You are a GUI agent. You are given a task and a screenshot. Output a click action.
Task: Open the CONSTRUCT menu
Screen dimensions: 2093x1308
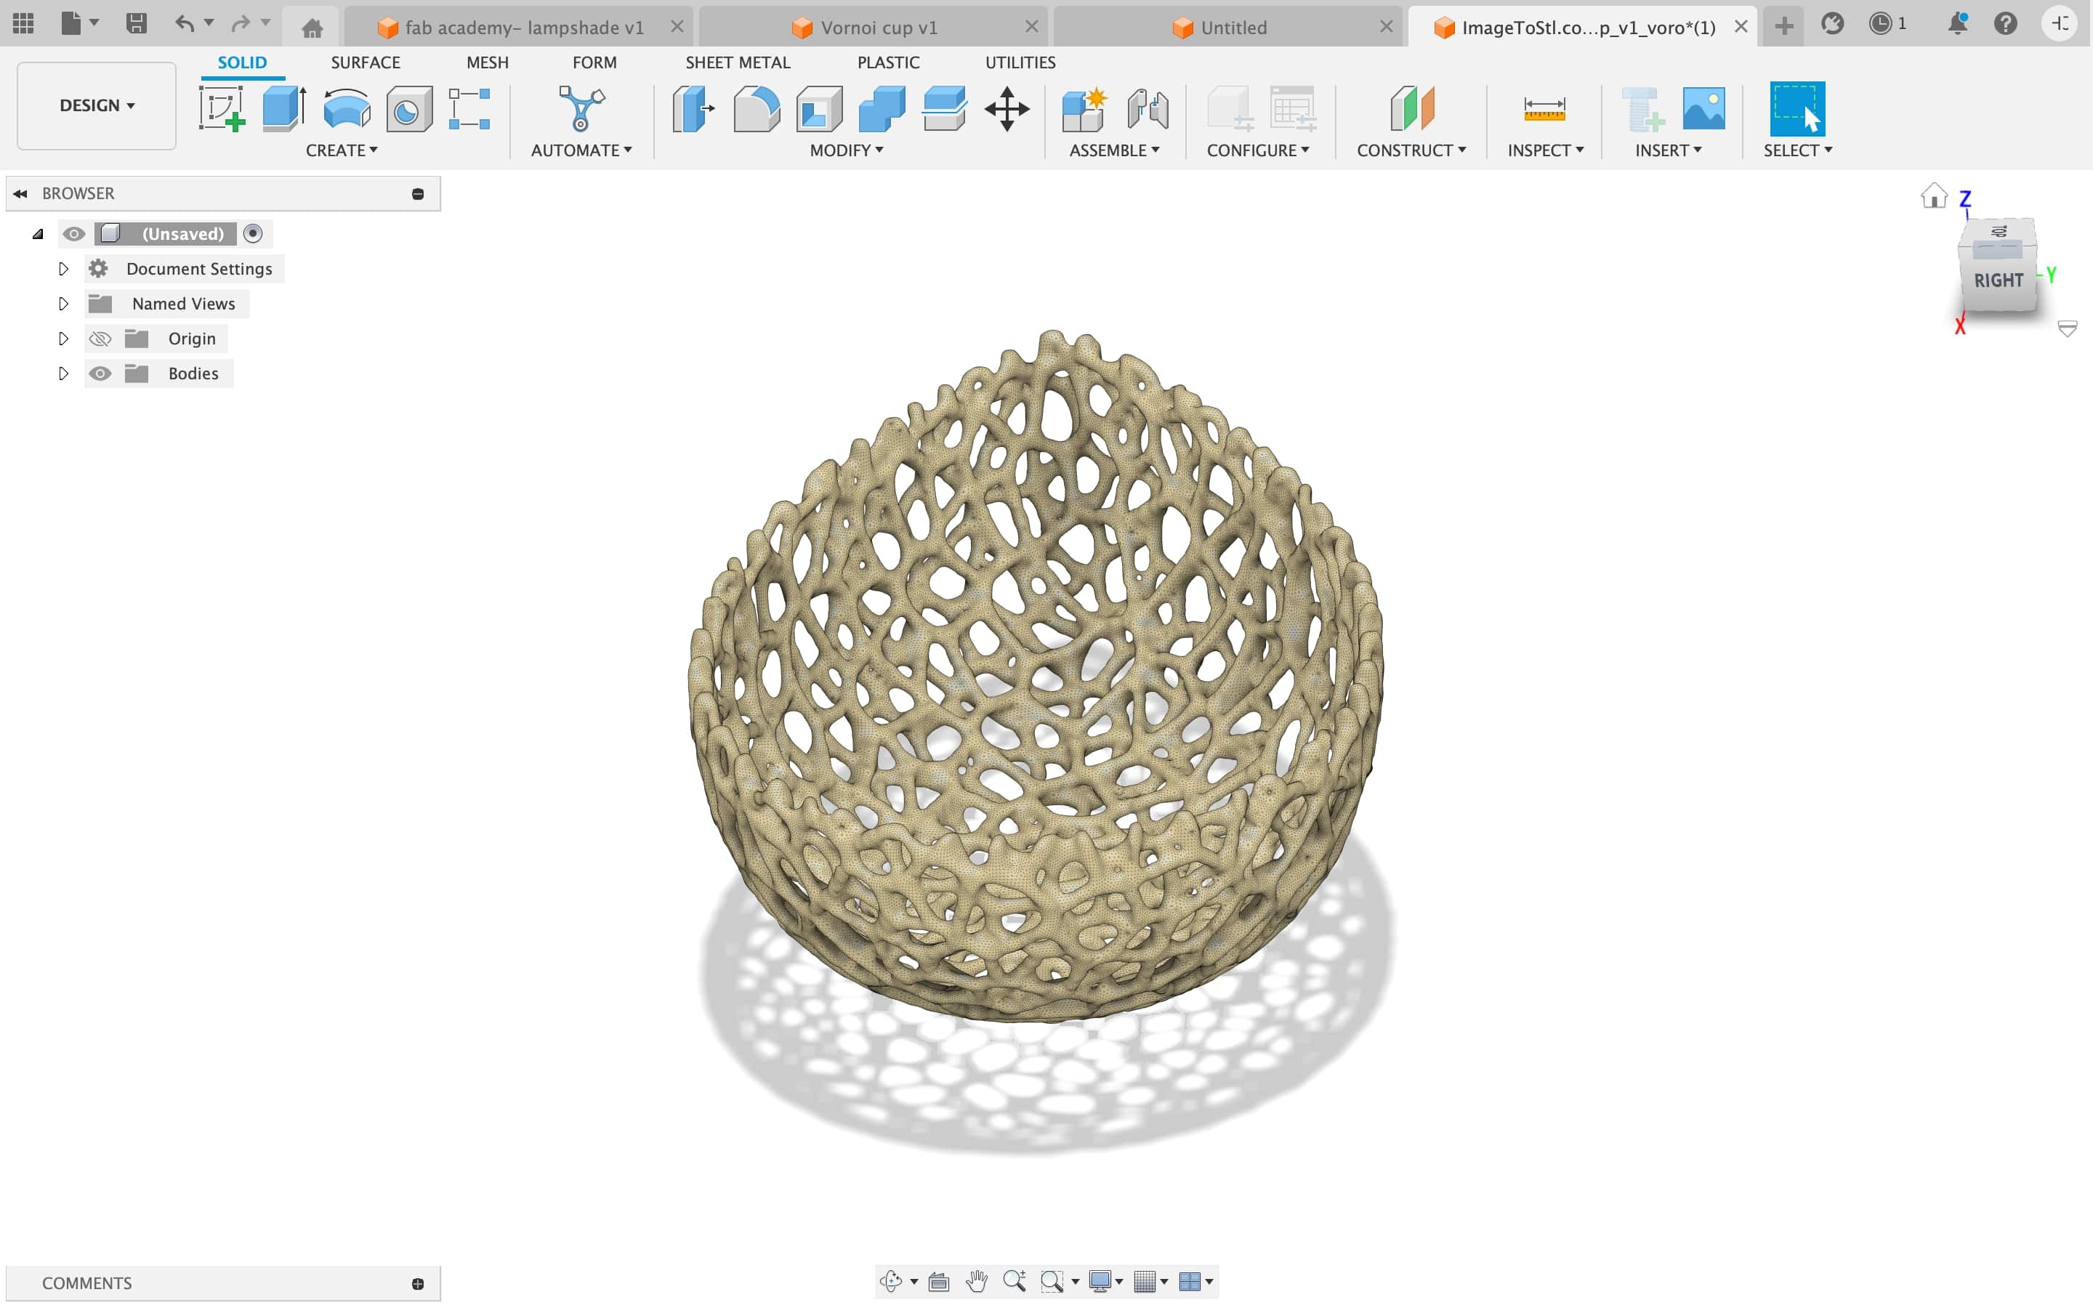click(x=1411, y=150)
